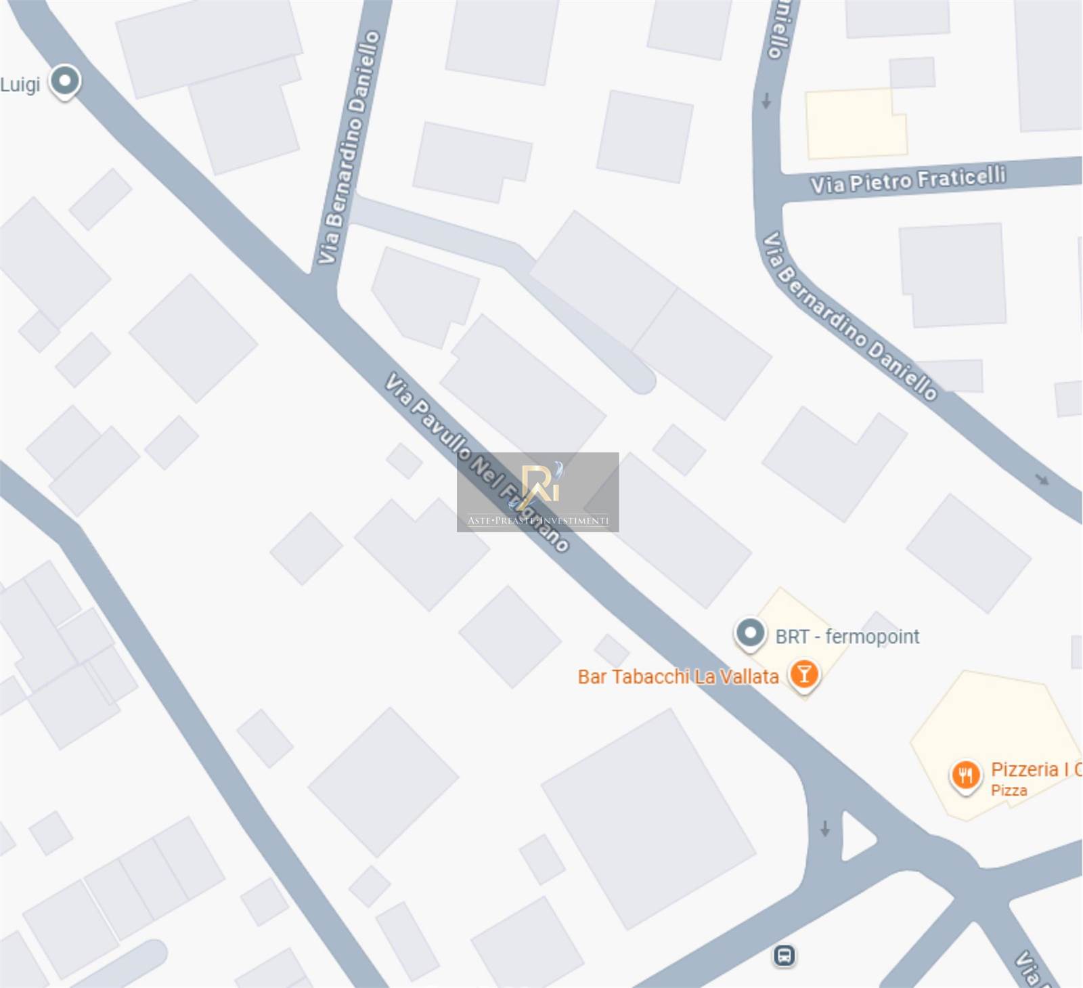Click the vertical Via Bernardino Daniello street label

[349, 147]
